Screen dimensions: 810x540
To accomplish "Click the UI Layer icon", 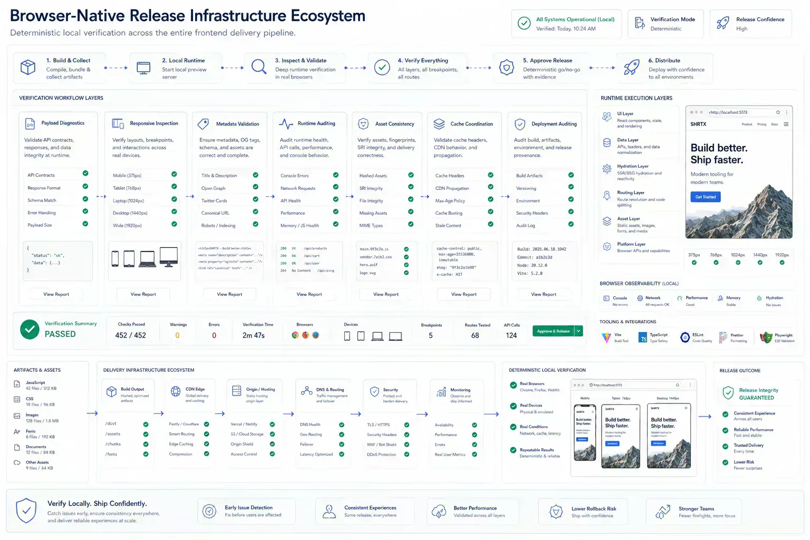I will click(x=607, y=117).
